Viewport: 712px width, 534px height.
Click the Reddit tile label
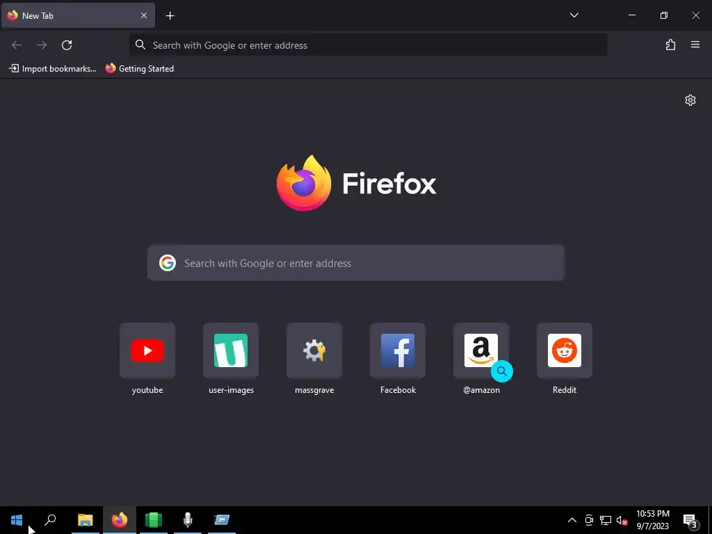(565, 390)
